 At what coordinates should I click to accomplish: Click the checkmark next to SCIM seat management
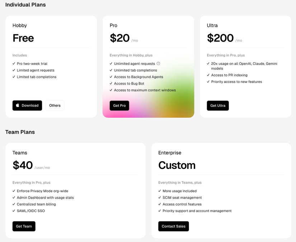pyautogui.click(x=160, y=198)
